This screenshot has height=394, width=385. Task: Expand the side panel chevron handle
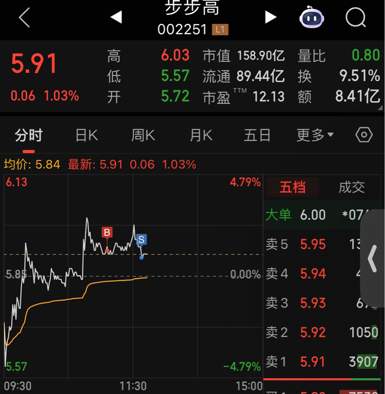click(x=372, y=258)
